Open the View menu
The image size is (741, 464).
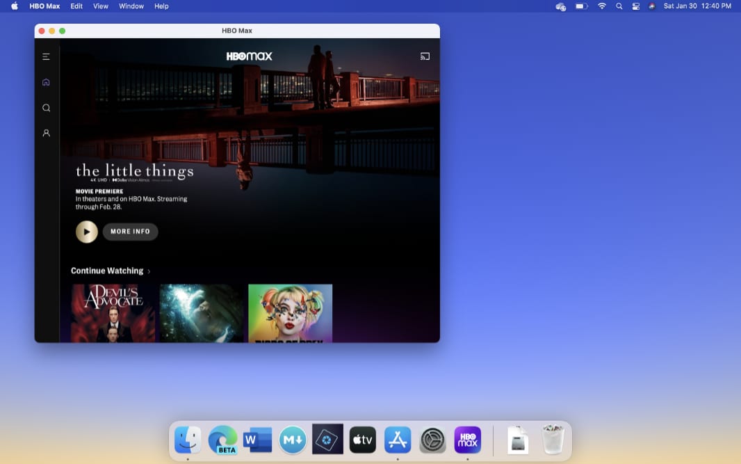click(x=101, y=6)
